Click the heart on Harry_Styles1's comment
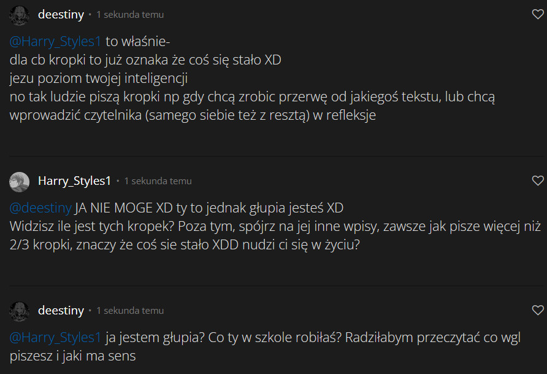The width and height of the screenshot is (547, 374). pyautogui.click(x=537, y=181)
